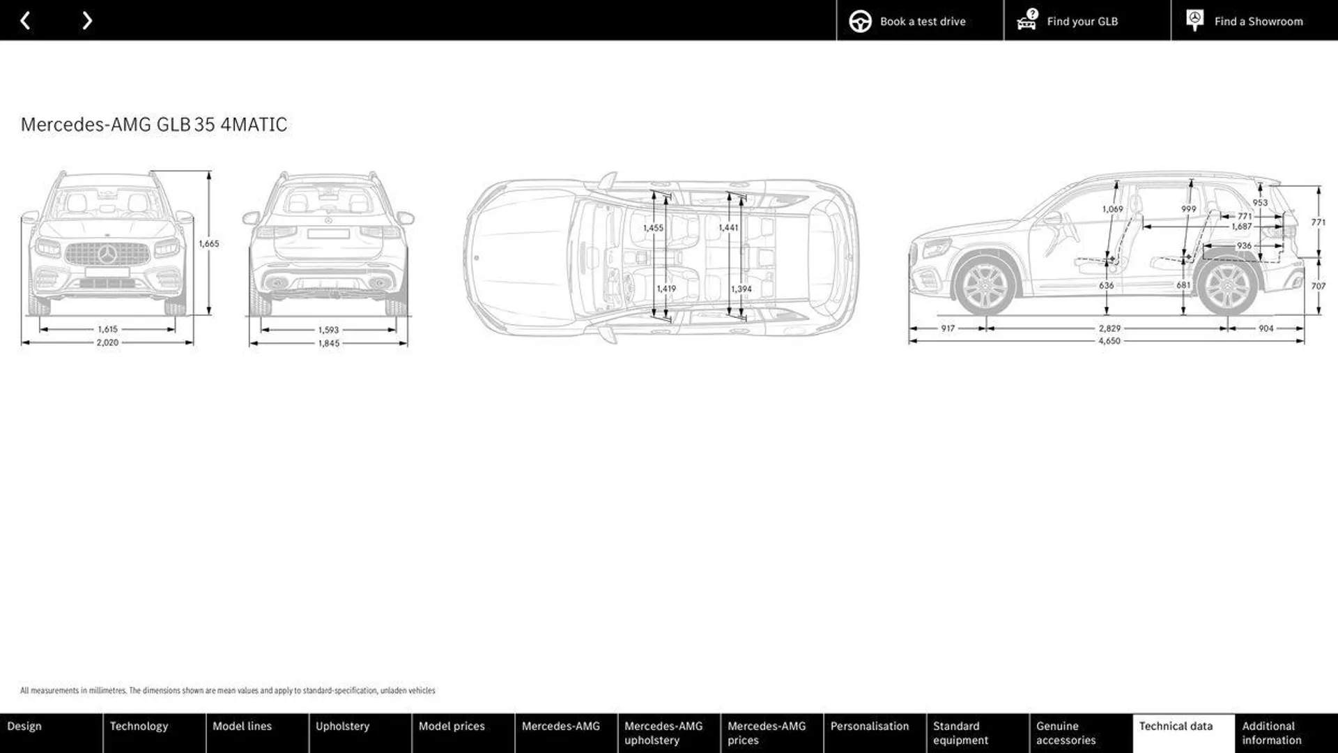Open Find your GLB
1338x753 pixels.
pyautogui.click(x=1087, y=20)
